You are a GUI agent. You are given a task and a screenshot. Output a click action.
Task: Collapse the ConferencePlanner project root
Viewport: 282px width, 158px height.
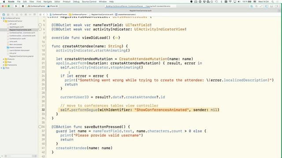coord(2,18)
